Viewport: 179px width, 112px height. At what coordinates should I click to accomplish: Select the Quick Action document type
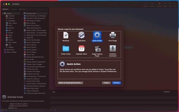[97, 37]
